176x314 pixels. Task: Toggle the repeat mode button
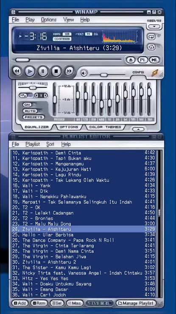pos(151,37)
